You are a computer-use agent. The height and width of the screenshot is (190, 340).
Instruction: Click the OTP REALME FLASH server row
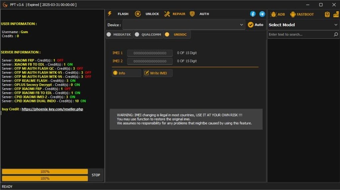click(39, 81)
